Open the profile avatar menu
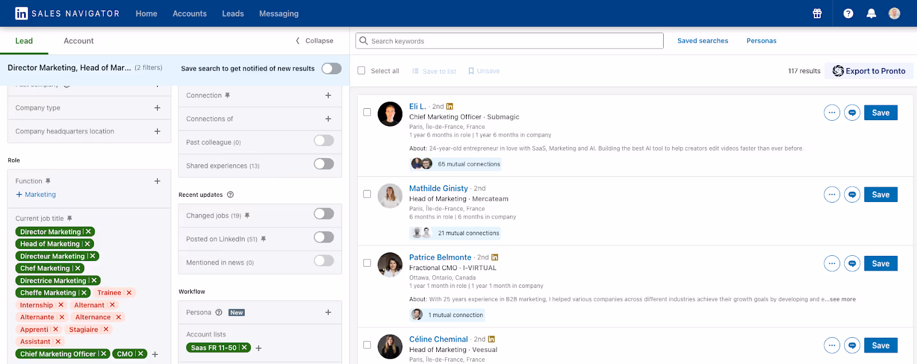 [894, 13]
